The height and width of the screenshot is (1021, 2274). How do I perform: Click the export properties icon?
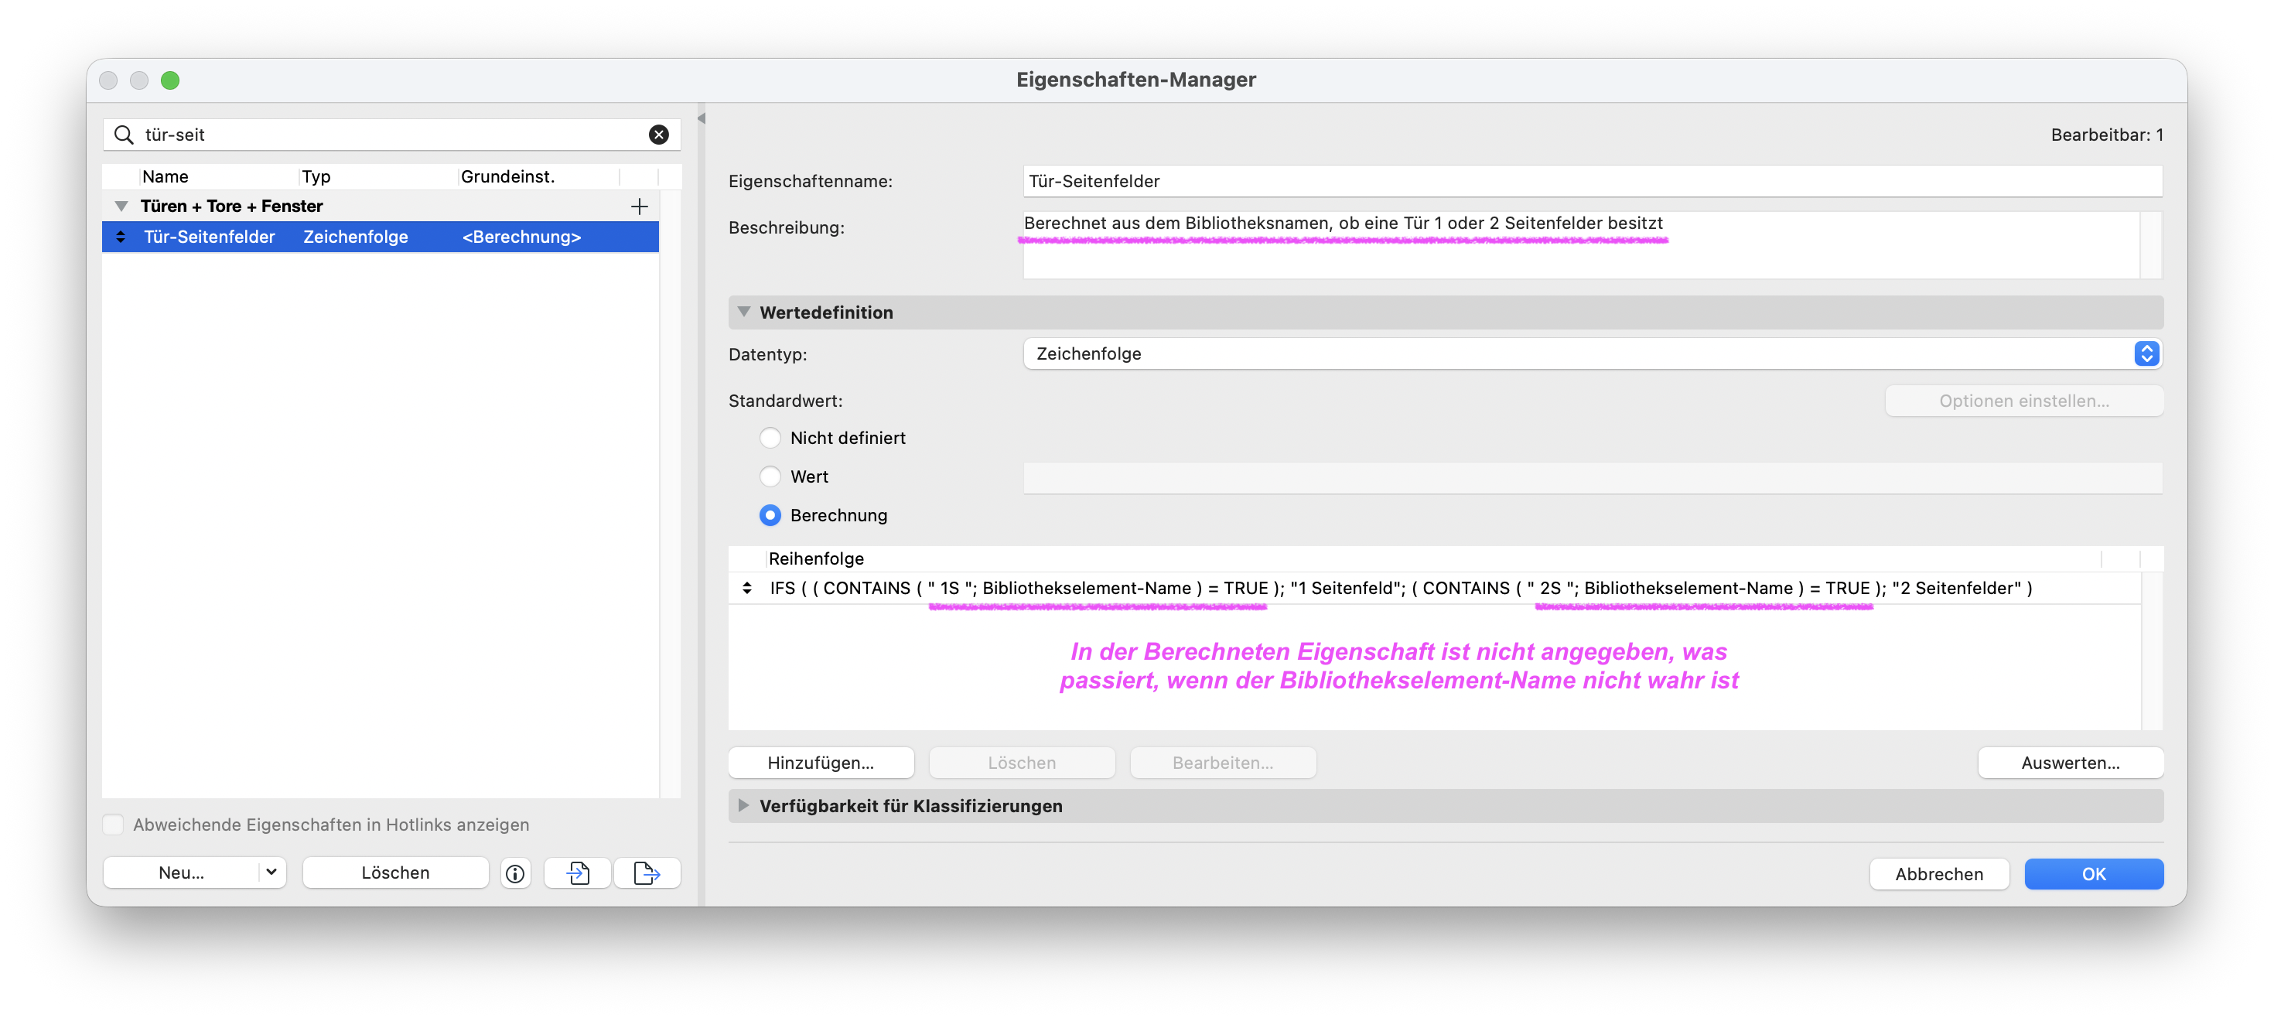tap(647, 873)
